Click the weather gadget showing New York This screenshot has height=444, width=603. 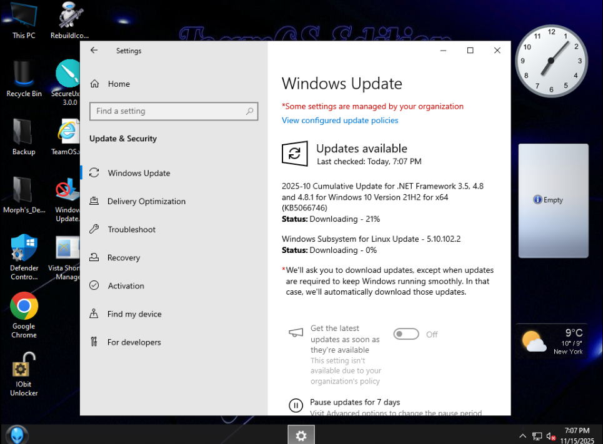[x=552, y=342]
